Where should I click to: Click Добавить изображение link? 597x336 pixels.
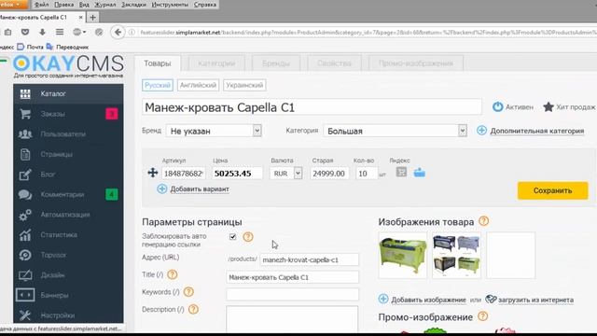428,300
